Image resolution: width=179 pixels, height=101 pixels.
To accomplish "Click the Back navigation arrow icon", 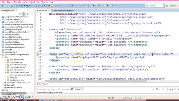I will point(105,6).
